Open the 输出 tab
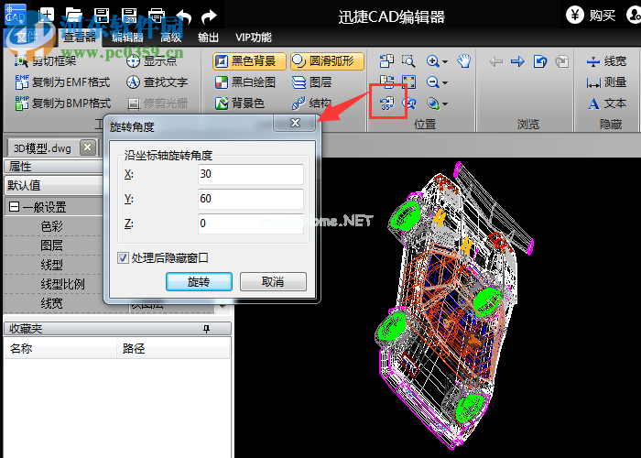Image resolution: width=641 pixels, height=458 pixels. (x=208, y=38)
